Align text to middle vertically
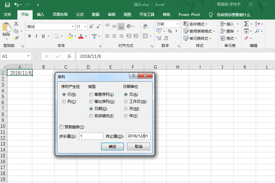 coord(114,26)
